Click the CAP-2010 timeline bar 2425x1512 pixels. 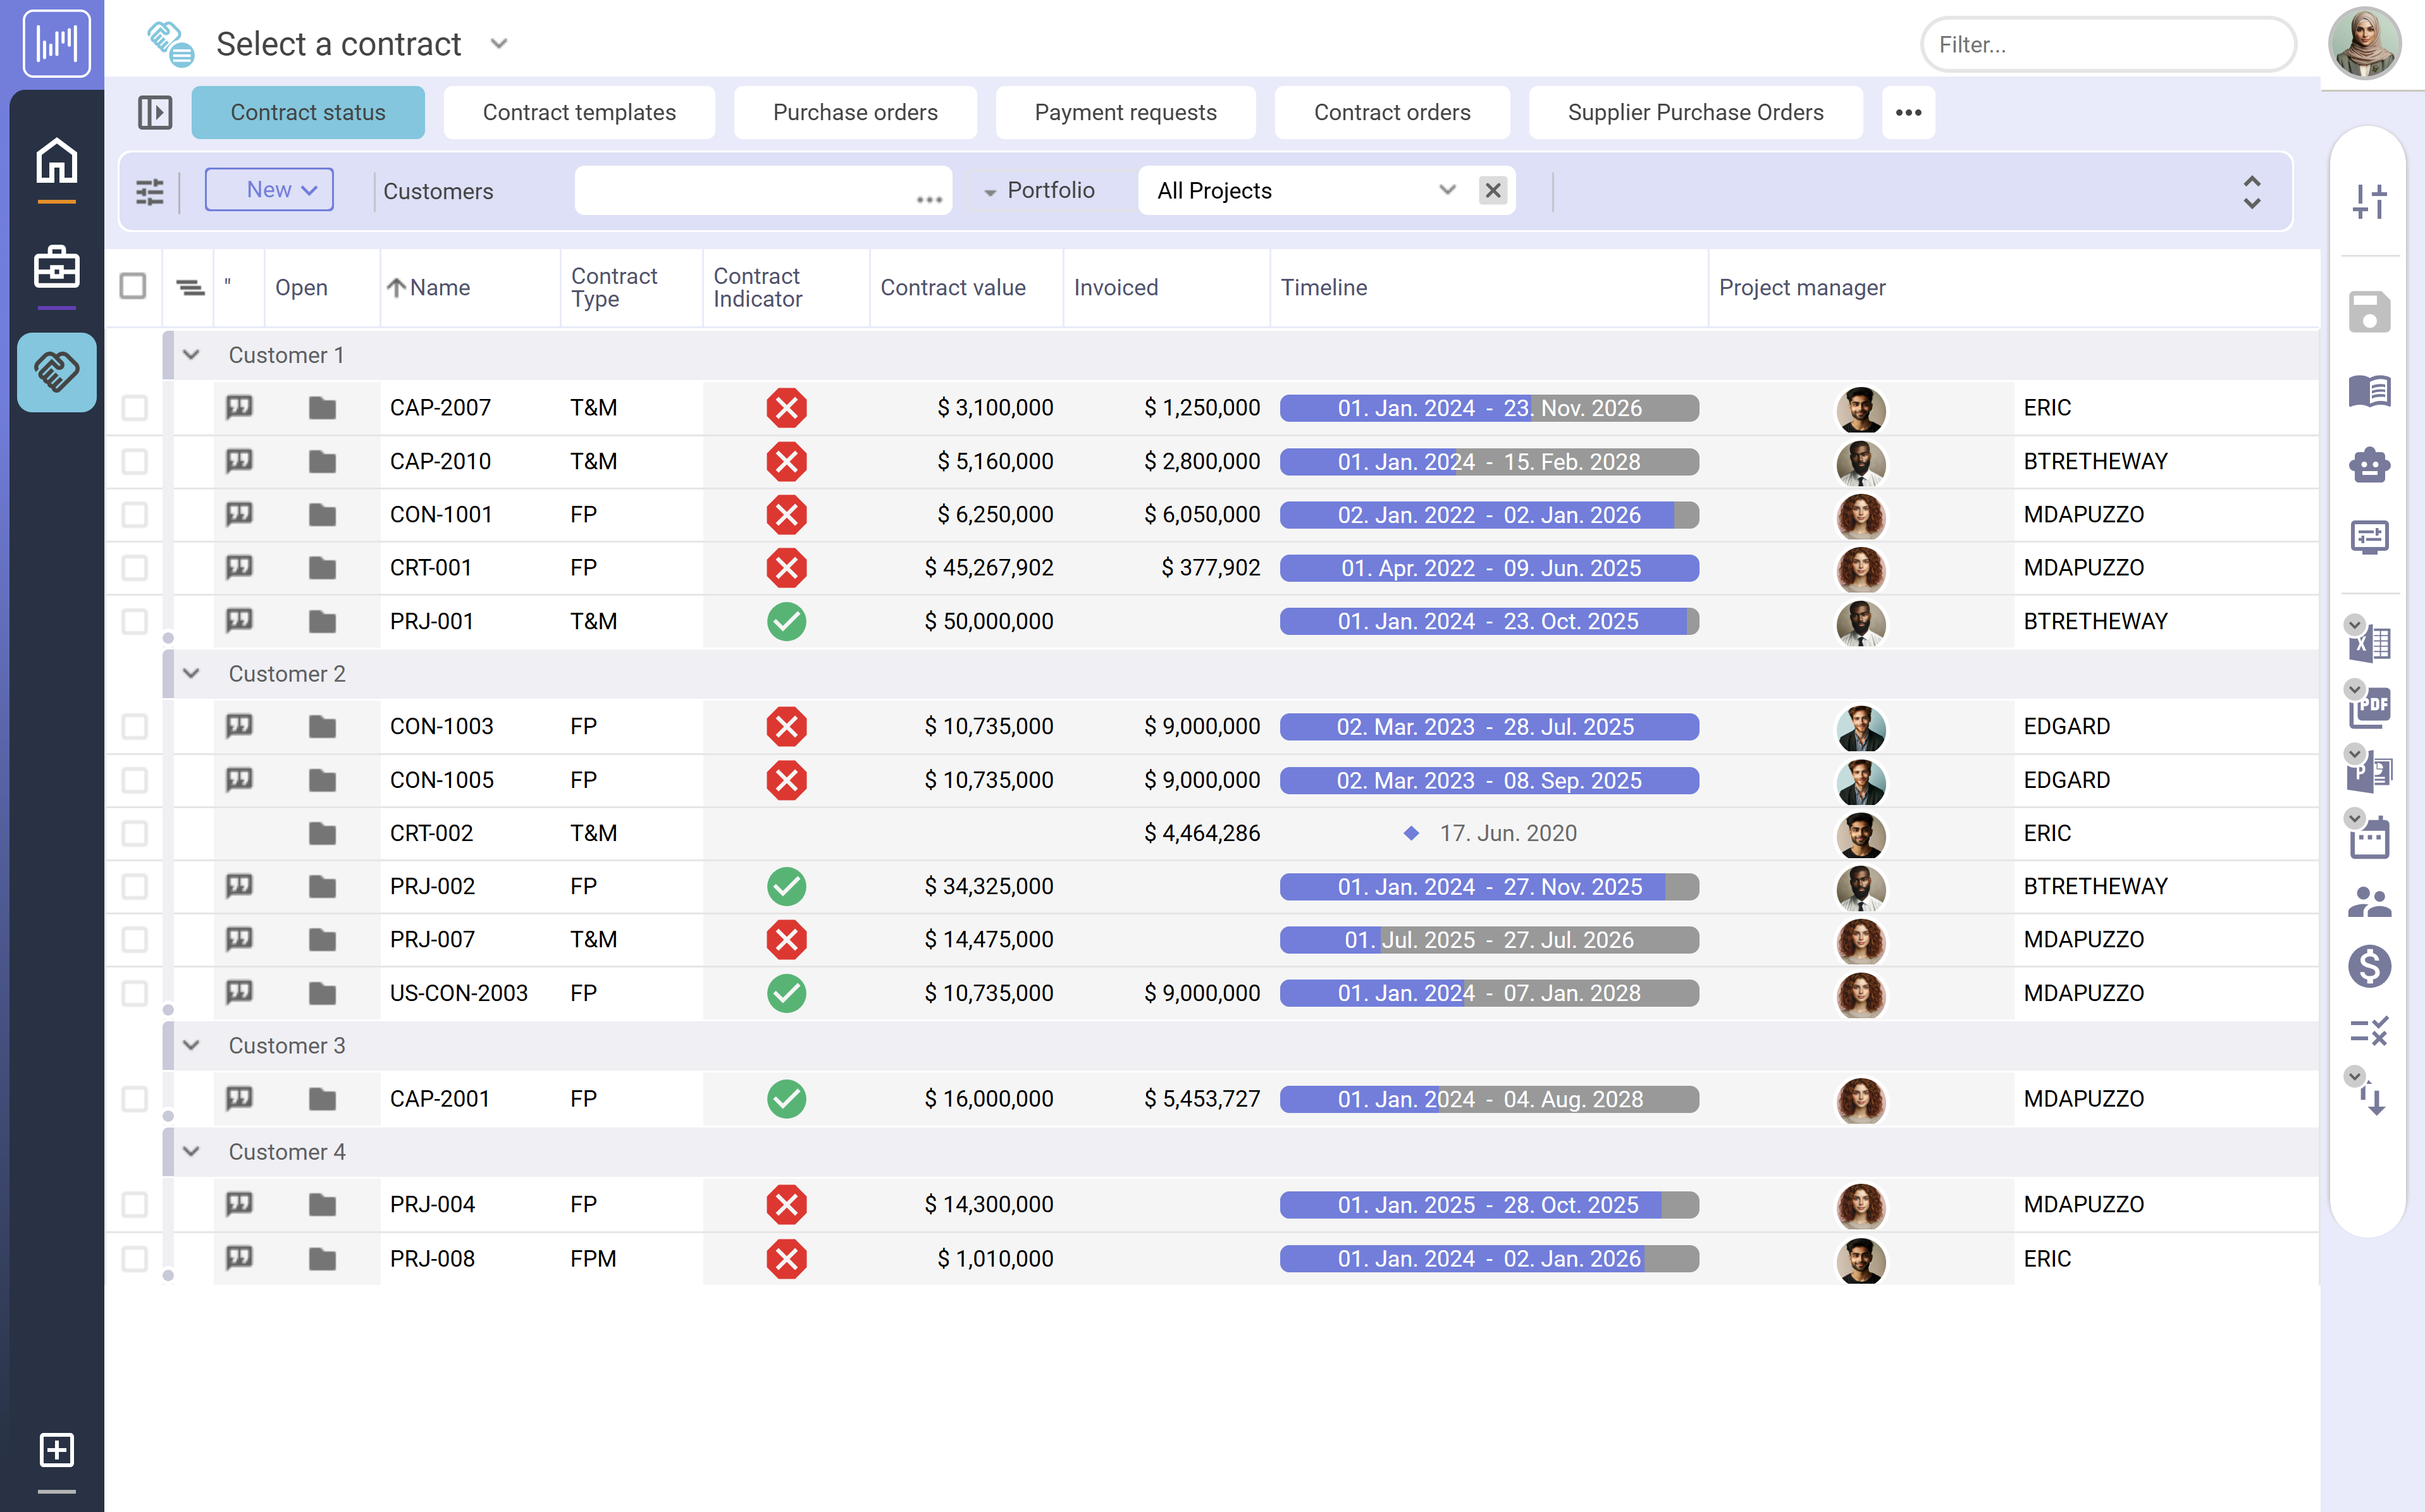click(1489, 462)
